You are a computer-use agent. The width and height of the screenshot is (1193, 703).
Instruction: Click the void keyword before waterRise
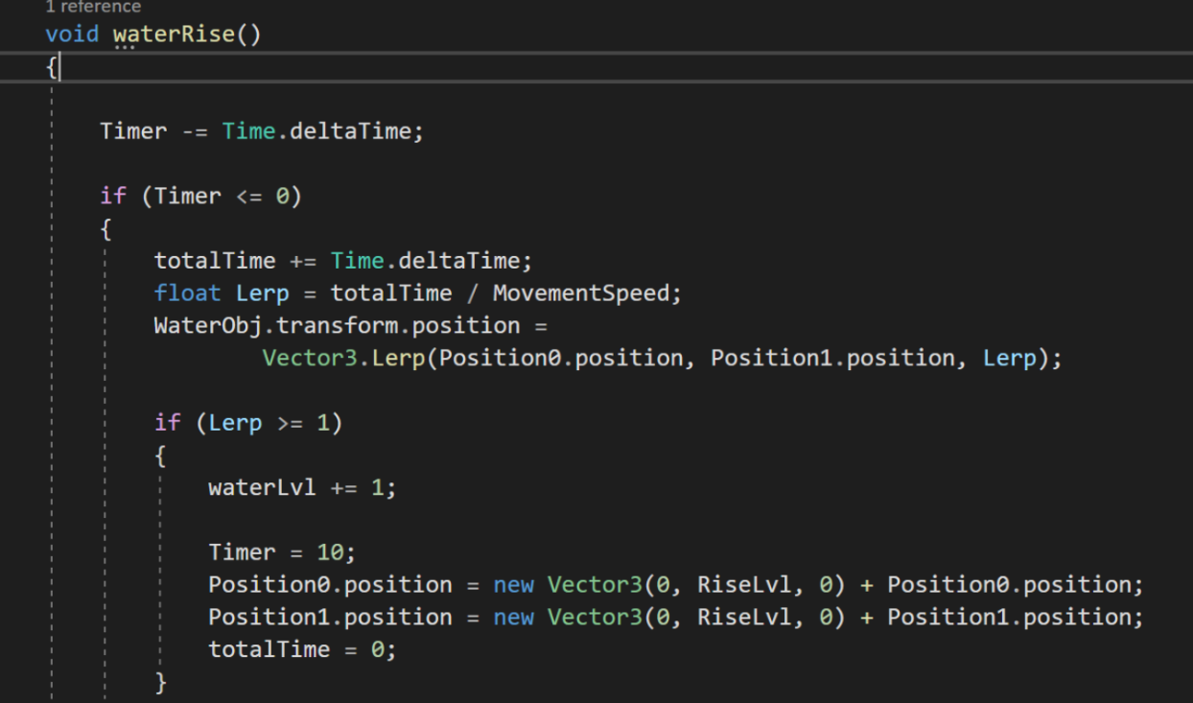pos(72,35)
